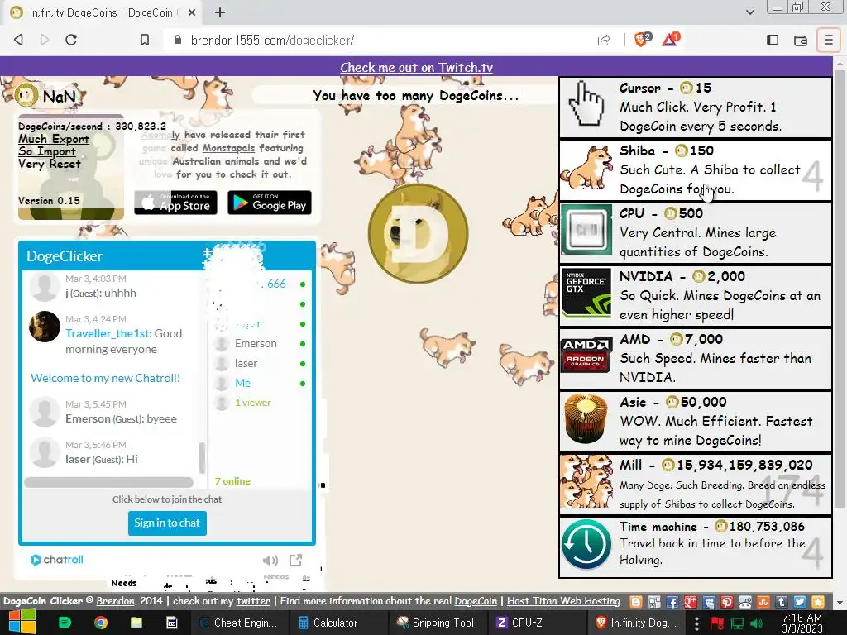Buy the Time machine upgrade
847x635 pixels.
[x=695, y=547]
